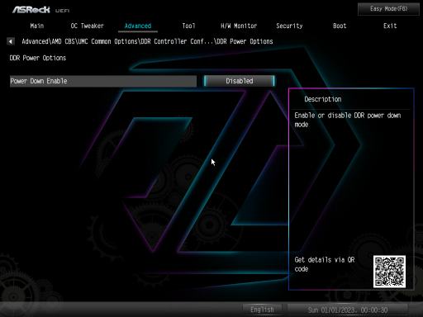
Task: Open the Main tab
Action: 37,26
